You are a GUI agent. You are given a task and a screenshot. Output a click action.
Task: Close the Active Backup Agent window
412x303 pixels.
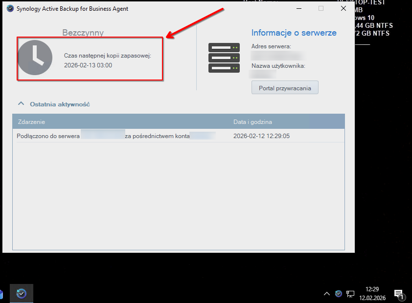[x=343, y=8]
